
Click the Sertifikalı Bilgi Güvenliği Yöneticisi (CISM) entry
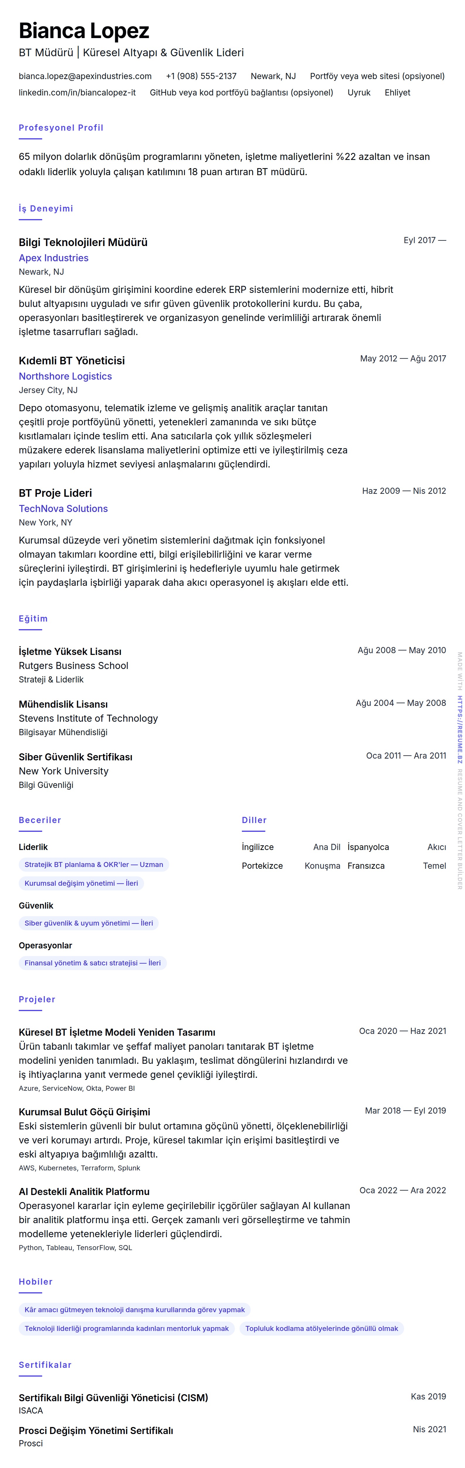click(113, 1397)
